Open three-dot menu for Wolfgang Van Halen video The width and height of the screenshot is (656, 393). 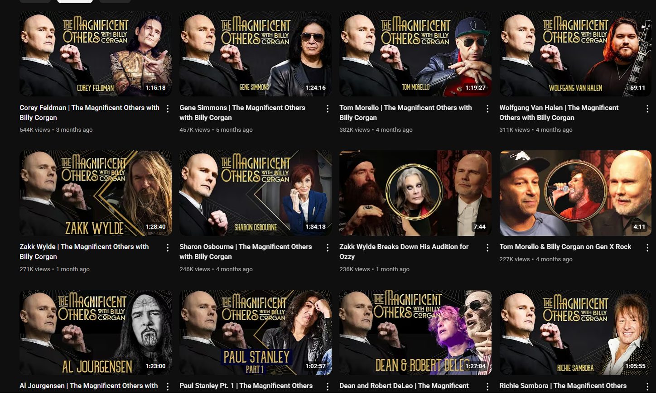[x=647, y=109]
